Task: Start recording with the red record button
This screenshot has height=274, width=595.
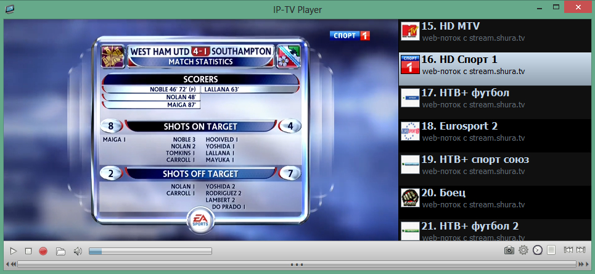Action: tap(43, 251)
